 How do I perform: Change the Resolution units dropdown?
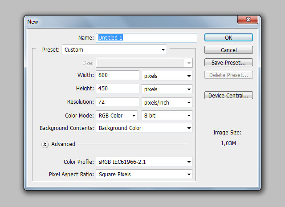(x=167, y=102)
